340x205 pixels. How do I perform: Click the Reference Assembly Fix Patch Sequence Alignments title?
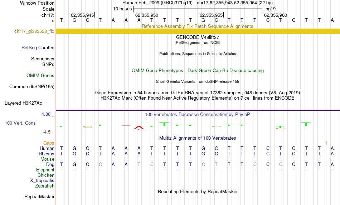[x=198, y=26]
